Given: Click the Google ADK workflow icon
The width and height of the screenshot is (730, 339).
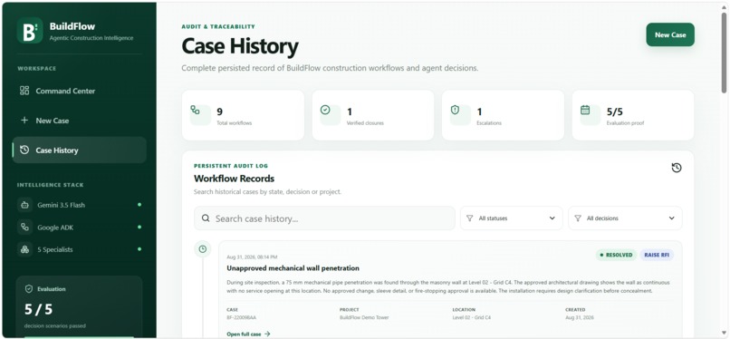Looking at the screenshot, I should click(24, 228).
